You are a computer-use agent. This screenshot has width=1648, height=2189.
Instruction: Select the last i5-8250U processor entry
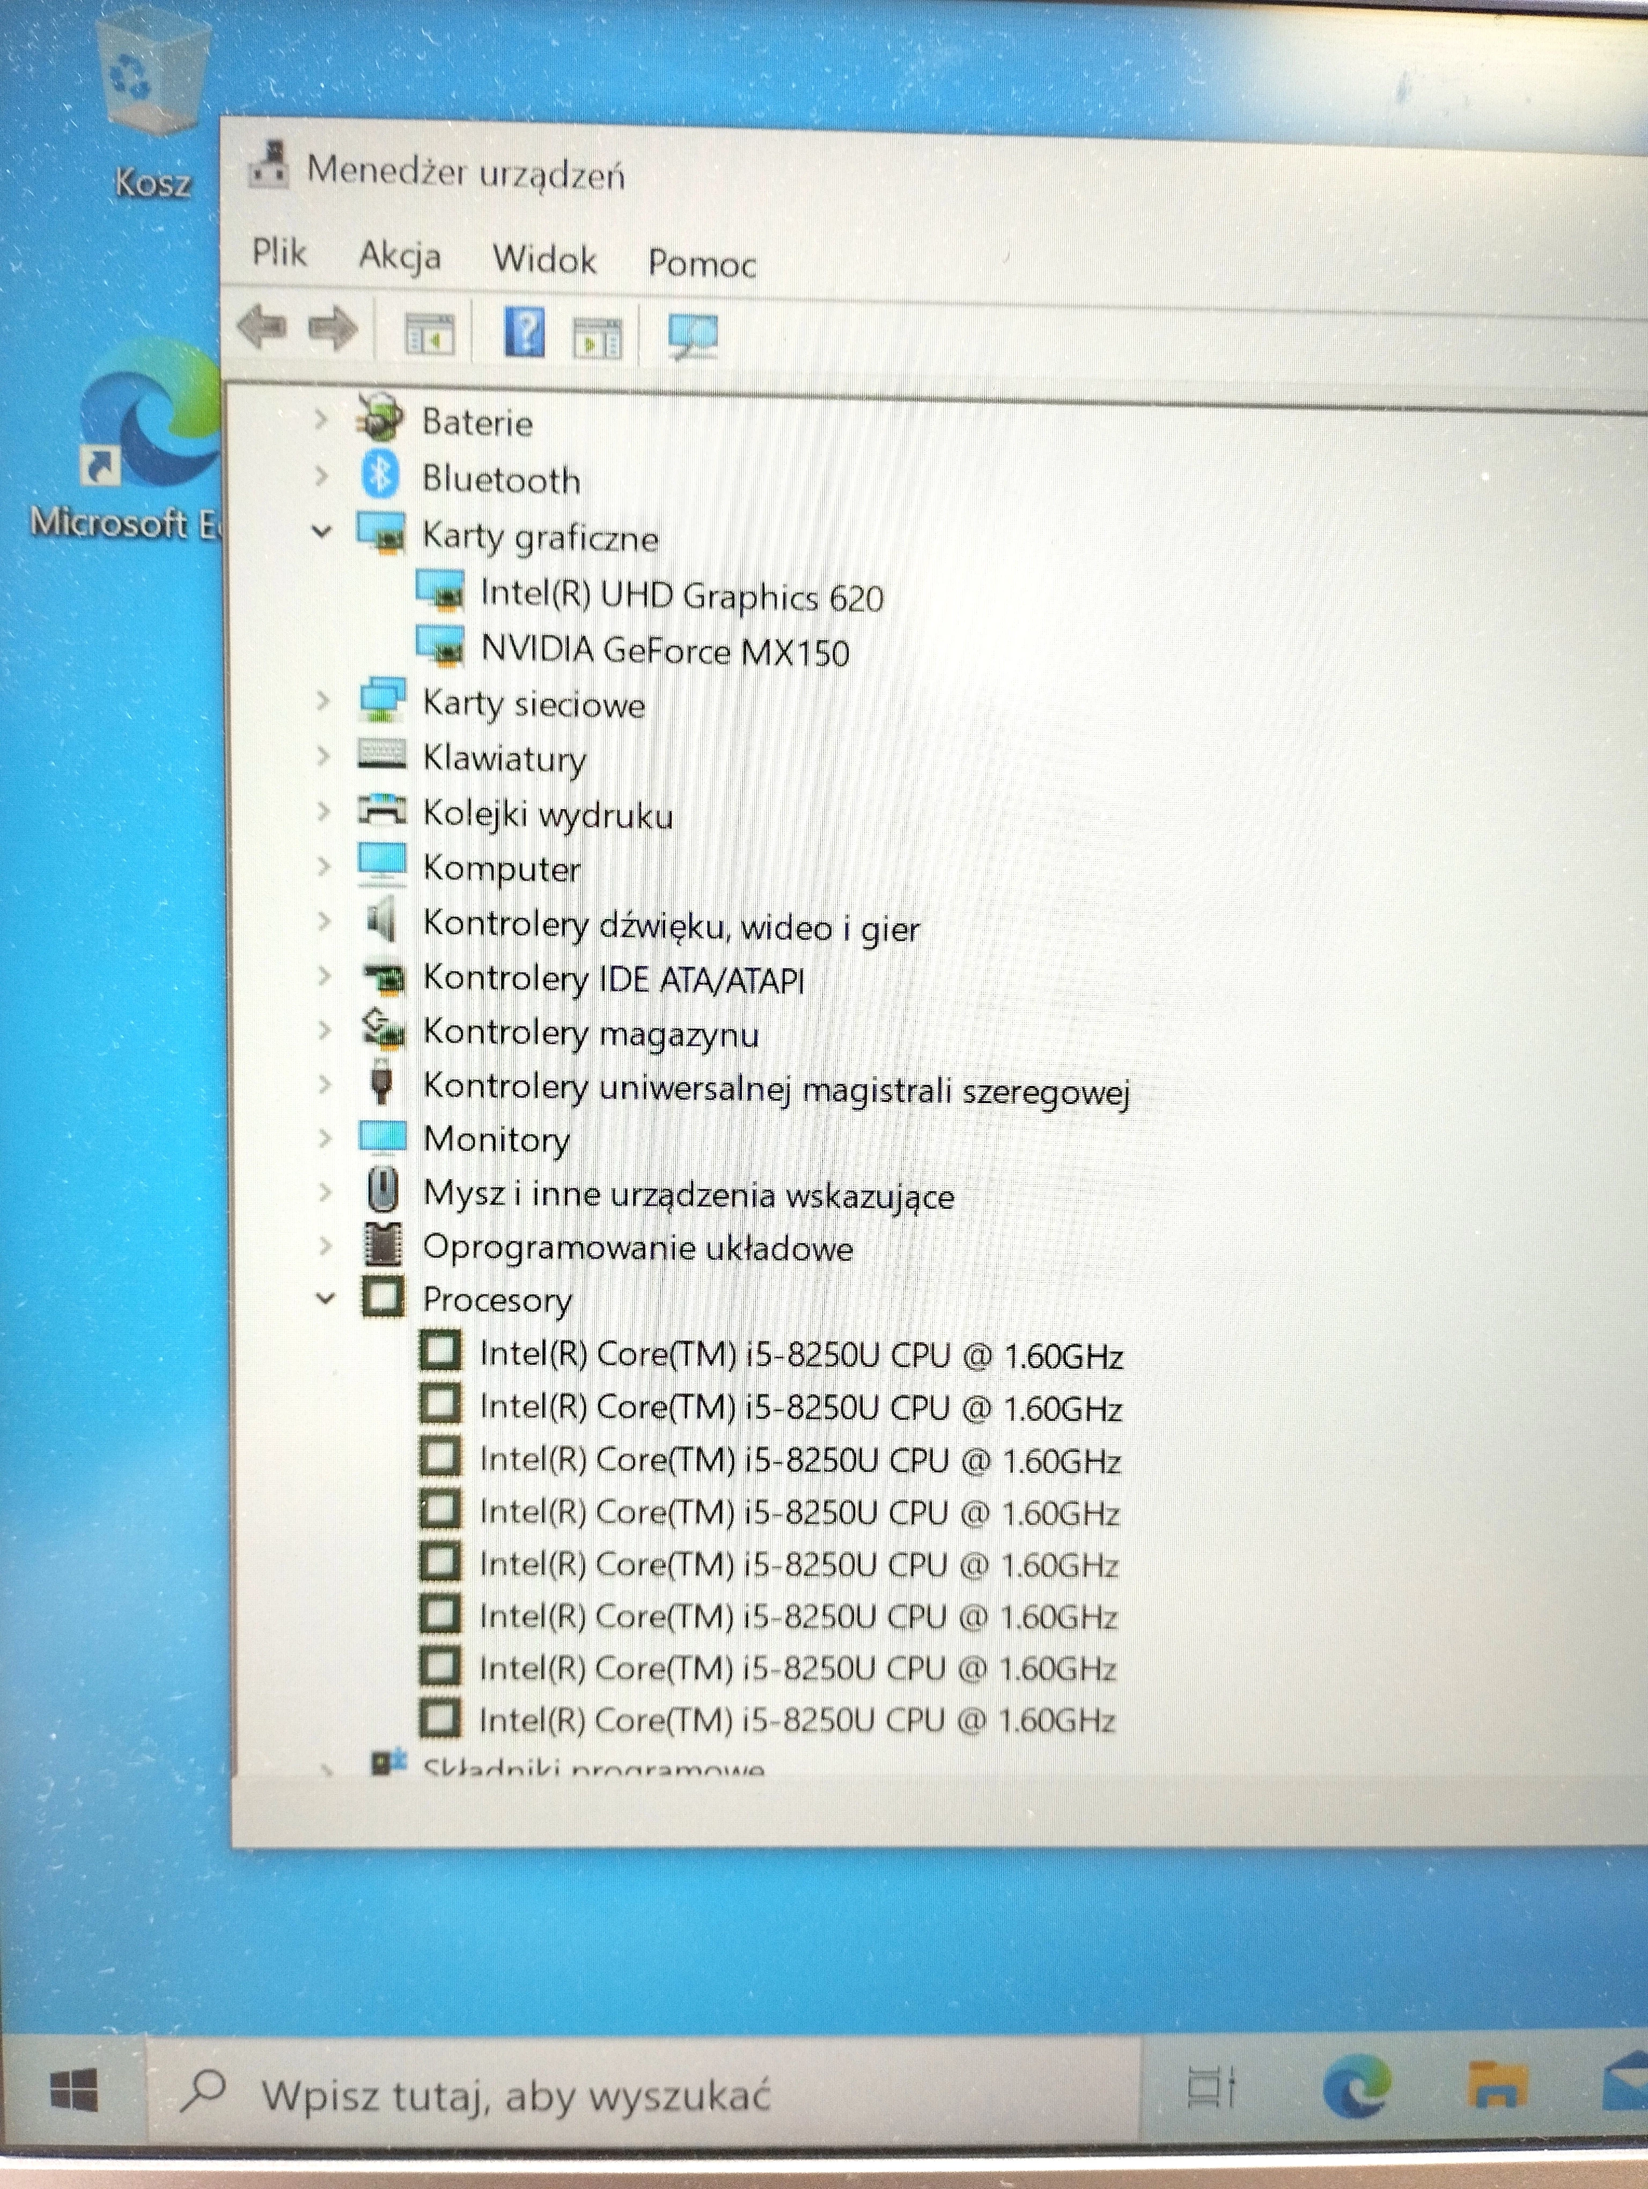tap(796, 1720)
